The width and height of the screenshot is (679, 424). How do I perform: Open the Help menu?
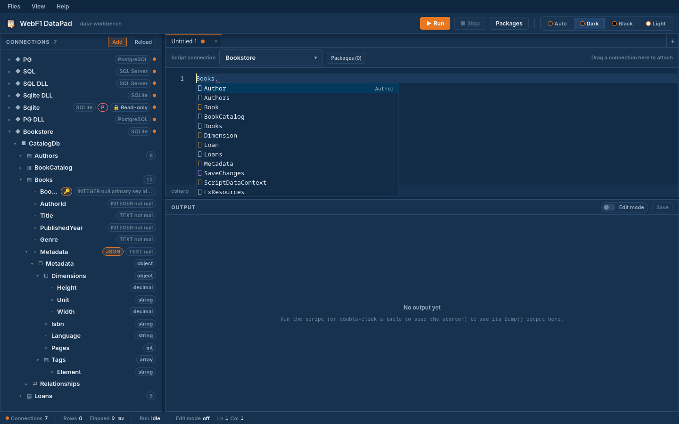tap(63, 7)
